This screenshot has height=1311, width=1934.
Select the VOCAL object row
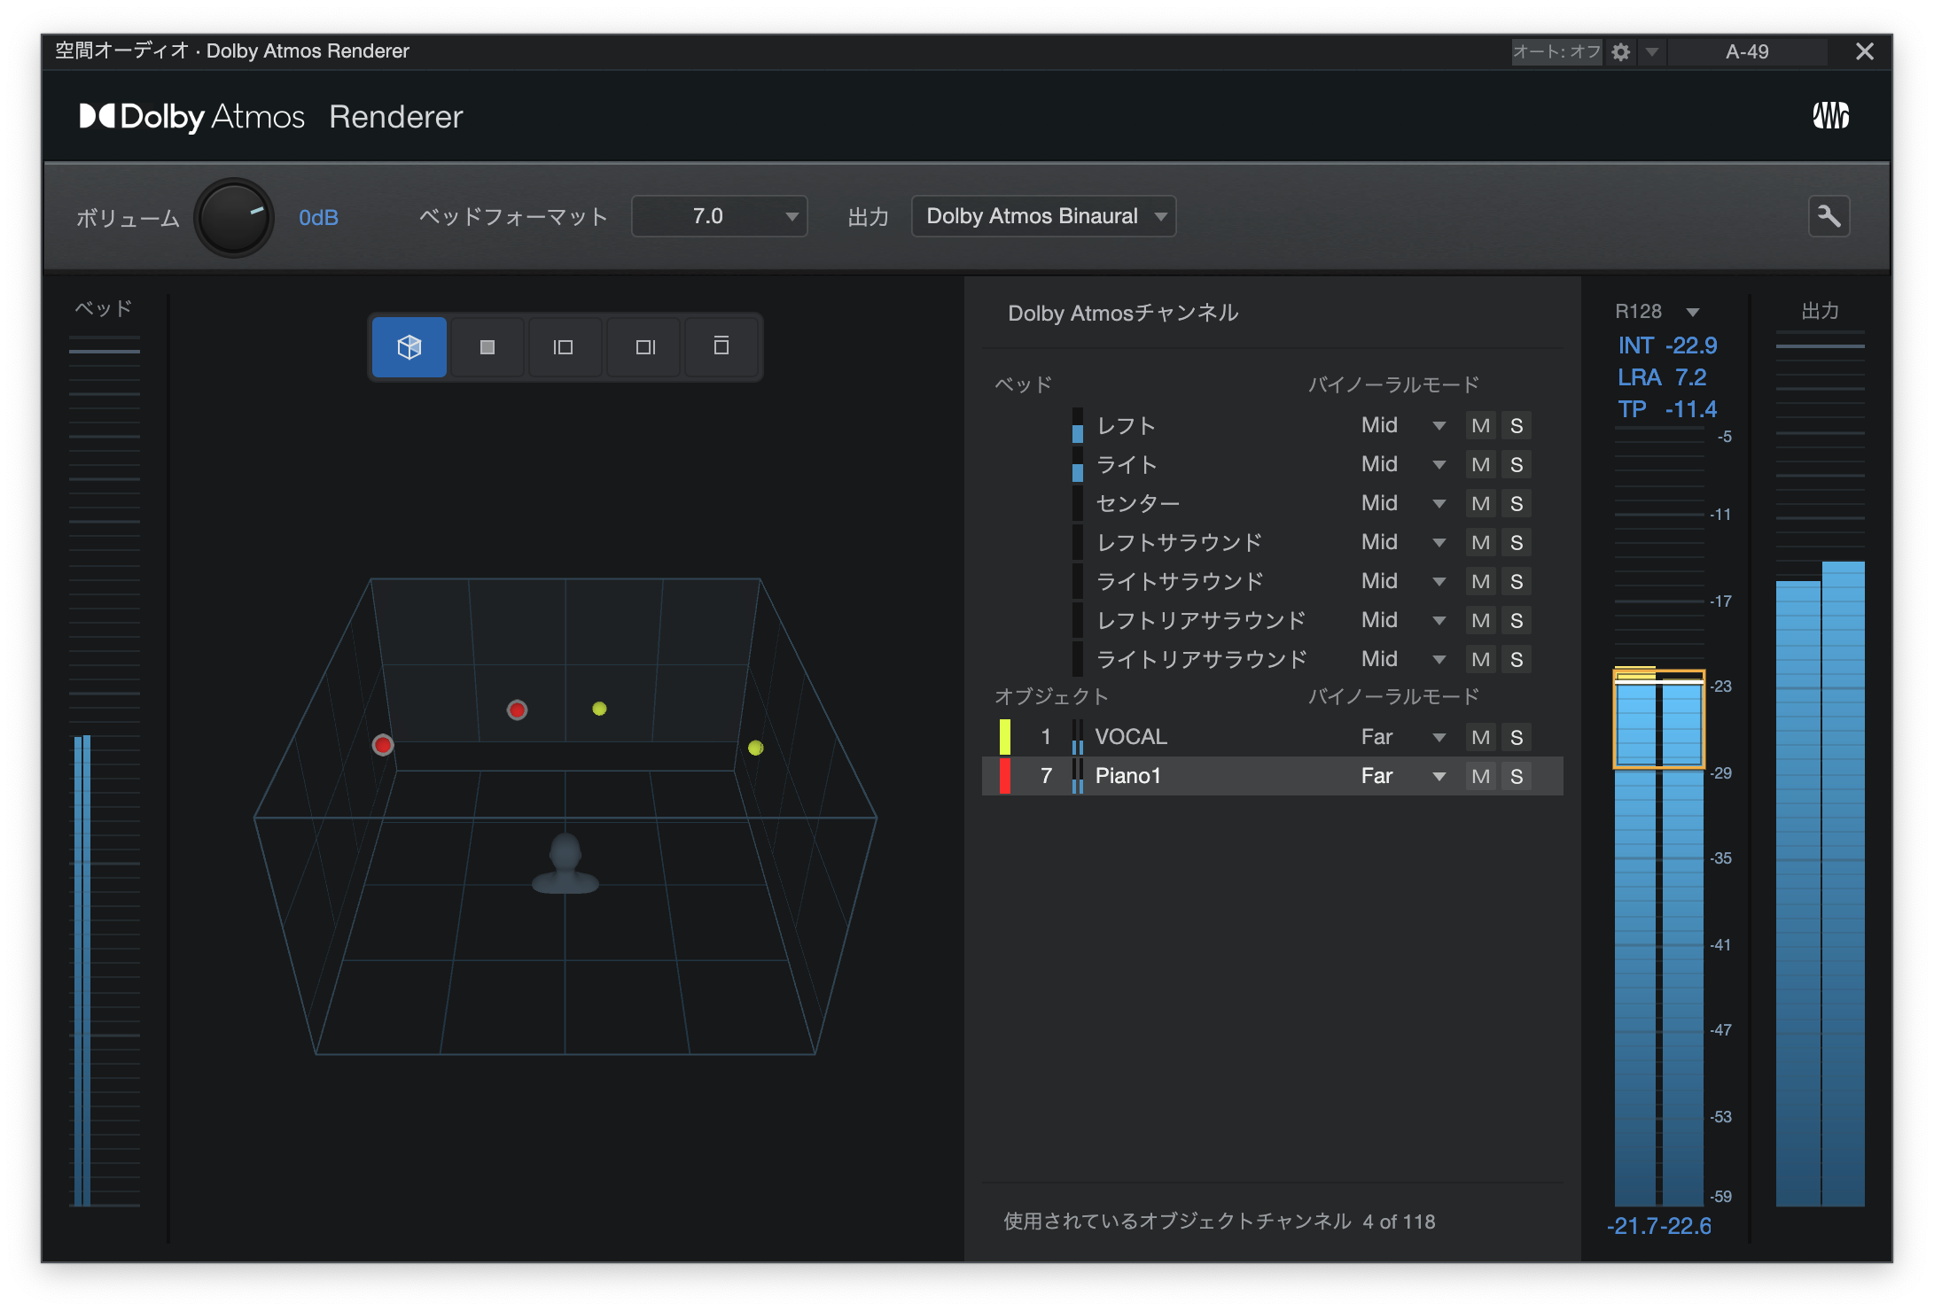pyautogui.click(x=1273, y=737)
